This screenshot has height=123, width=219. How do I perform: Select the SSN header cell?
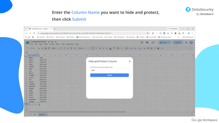pos(45,58)
